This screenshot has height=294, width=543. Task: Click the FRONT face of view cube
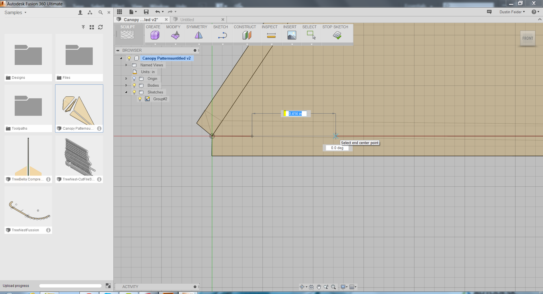(527, 38)
